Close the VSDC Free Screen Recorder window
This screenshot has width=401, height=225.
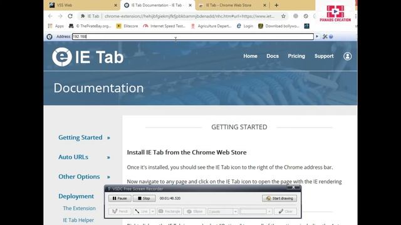tap(294, 187)
